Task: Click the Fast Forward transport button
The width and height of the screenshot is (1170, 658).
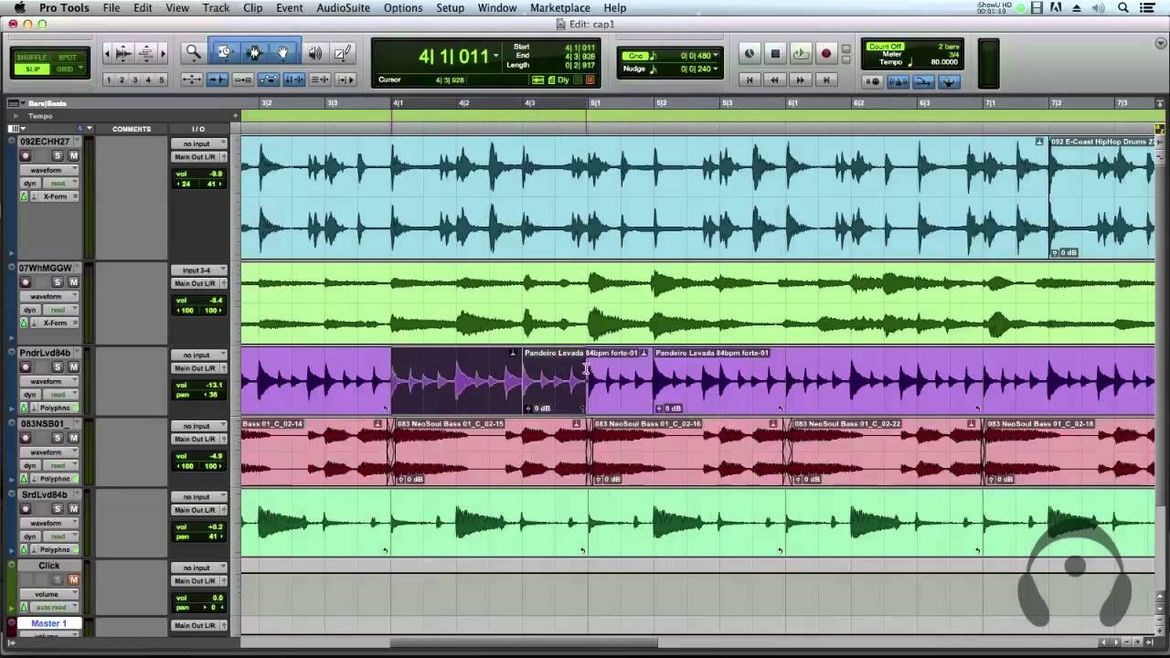Action: click(x=801, y=80)
